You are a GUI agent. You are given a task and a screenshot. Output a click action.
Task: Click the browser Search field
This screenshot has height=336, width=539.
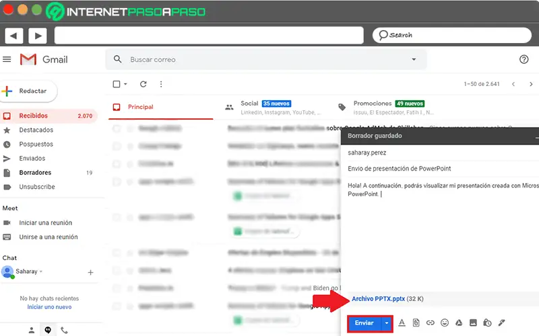click(452, 36)
